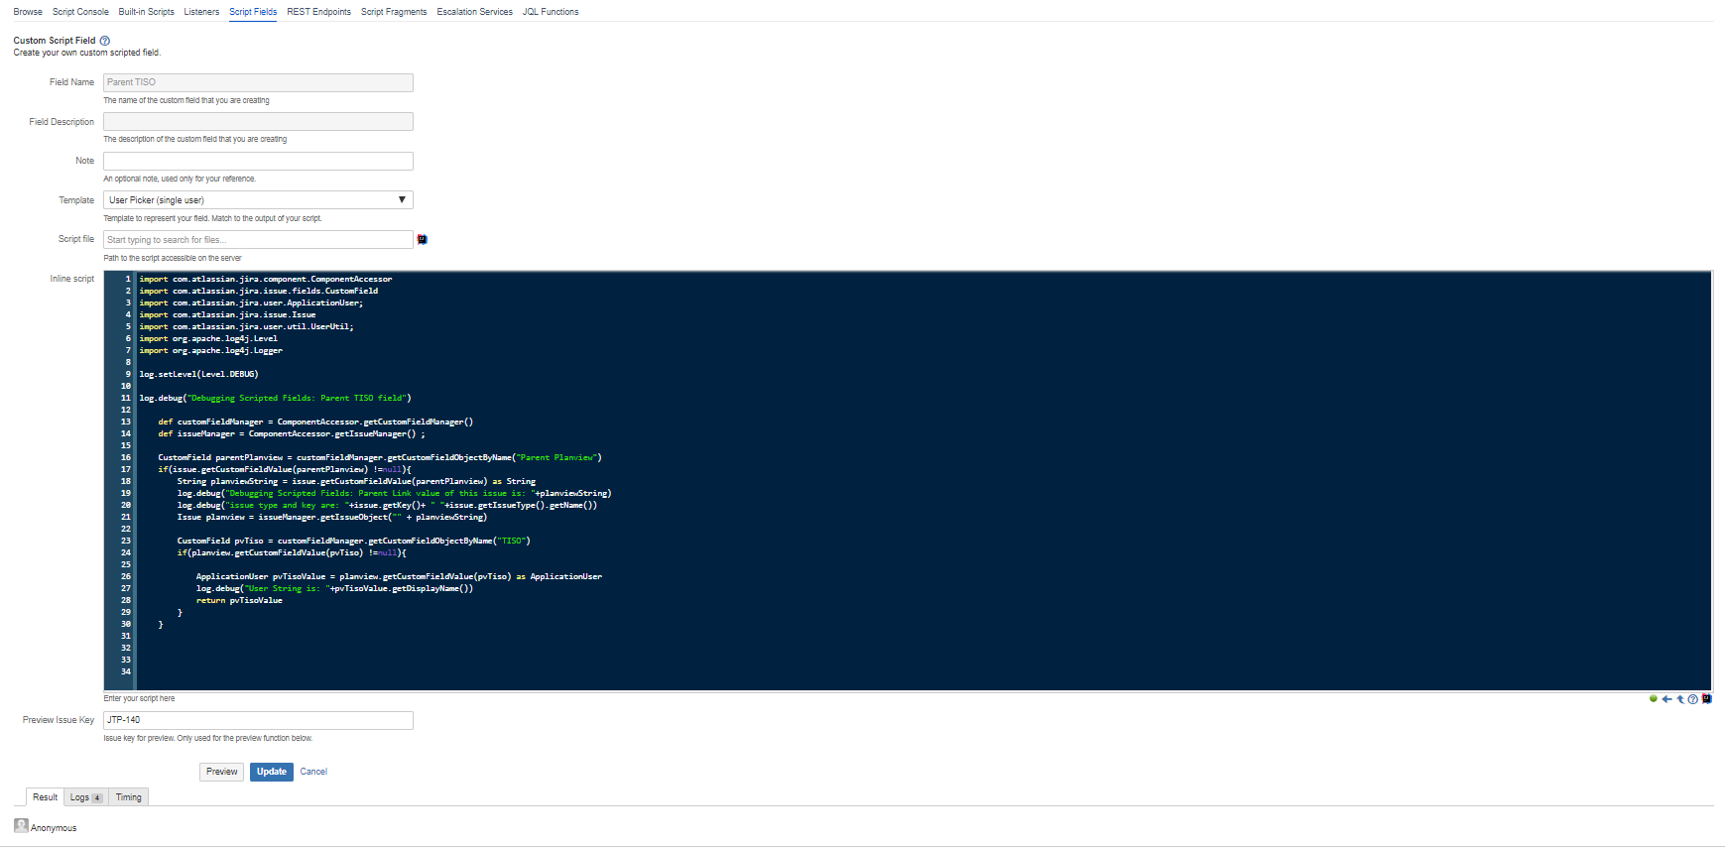Click the Preview Issue Key field
The height and width of the screenshot is (847, 1725).
tap(258, 720)
